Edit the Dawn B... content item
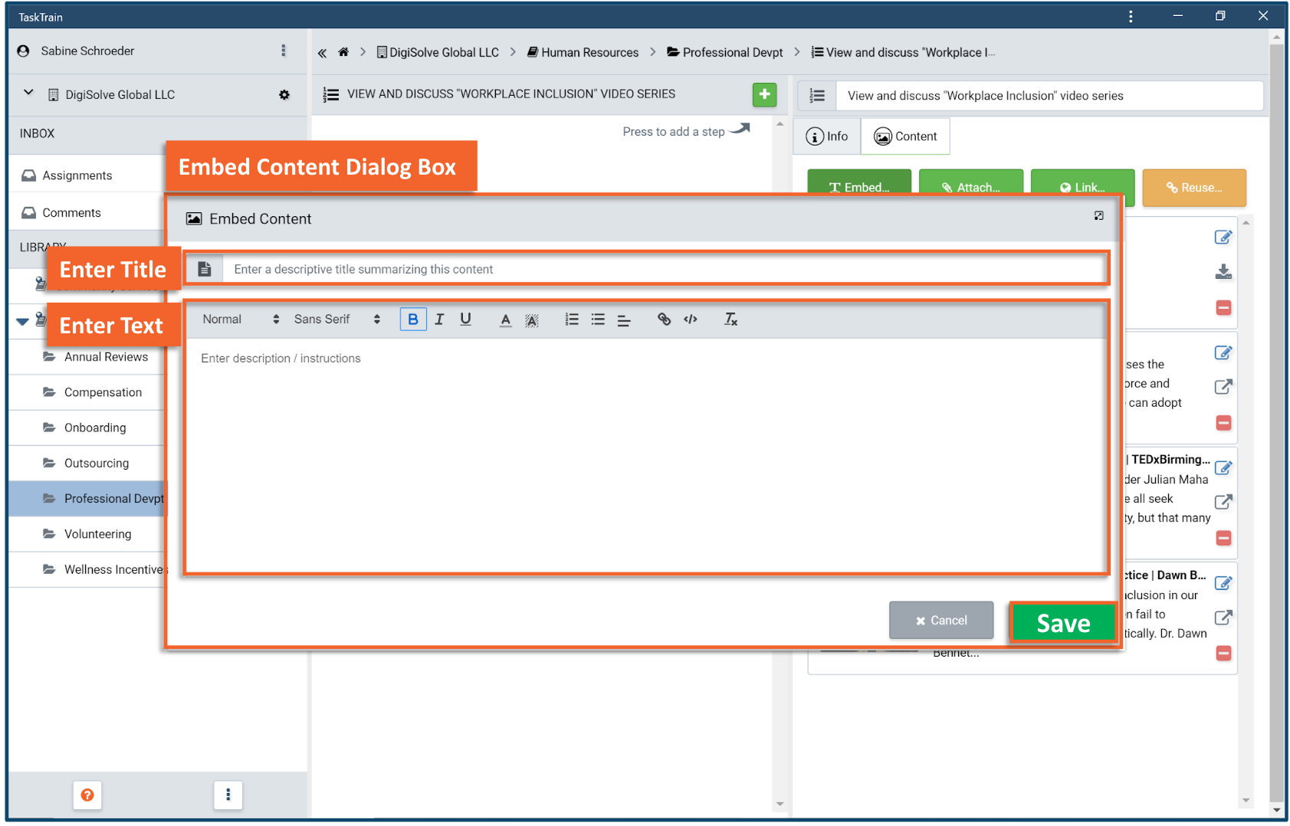 point(1223,583)
